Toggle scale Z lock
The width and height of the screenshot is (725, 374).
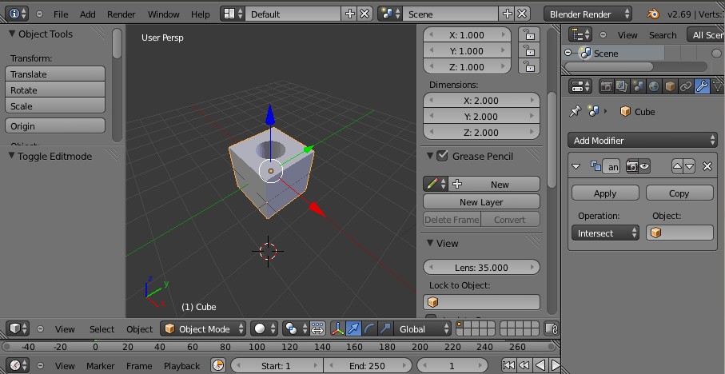coord(529,66)
